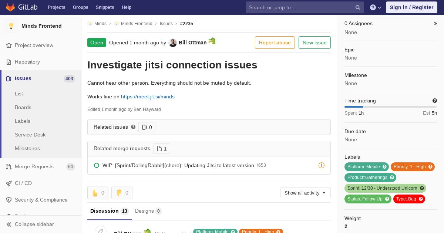
Task: Click help icon on Sprint label
Action: click(x=422, y=188)
